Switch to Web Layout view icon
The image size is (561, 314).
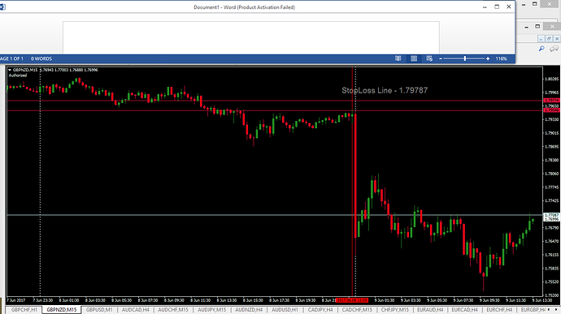[x=429, y=58]
